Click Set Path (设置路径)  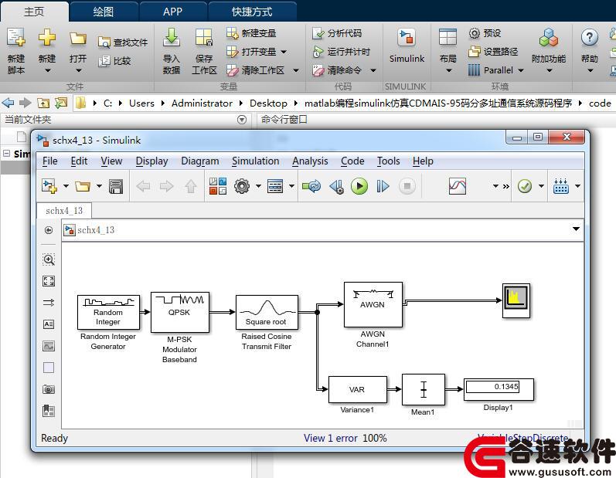click(x=493, y=52)
